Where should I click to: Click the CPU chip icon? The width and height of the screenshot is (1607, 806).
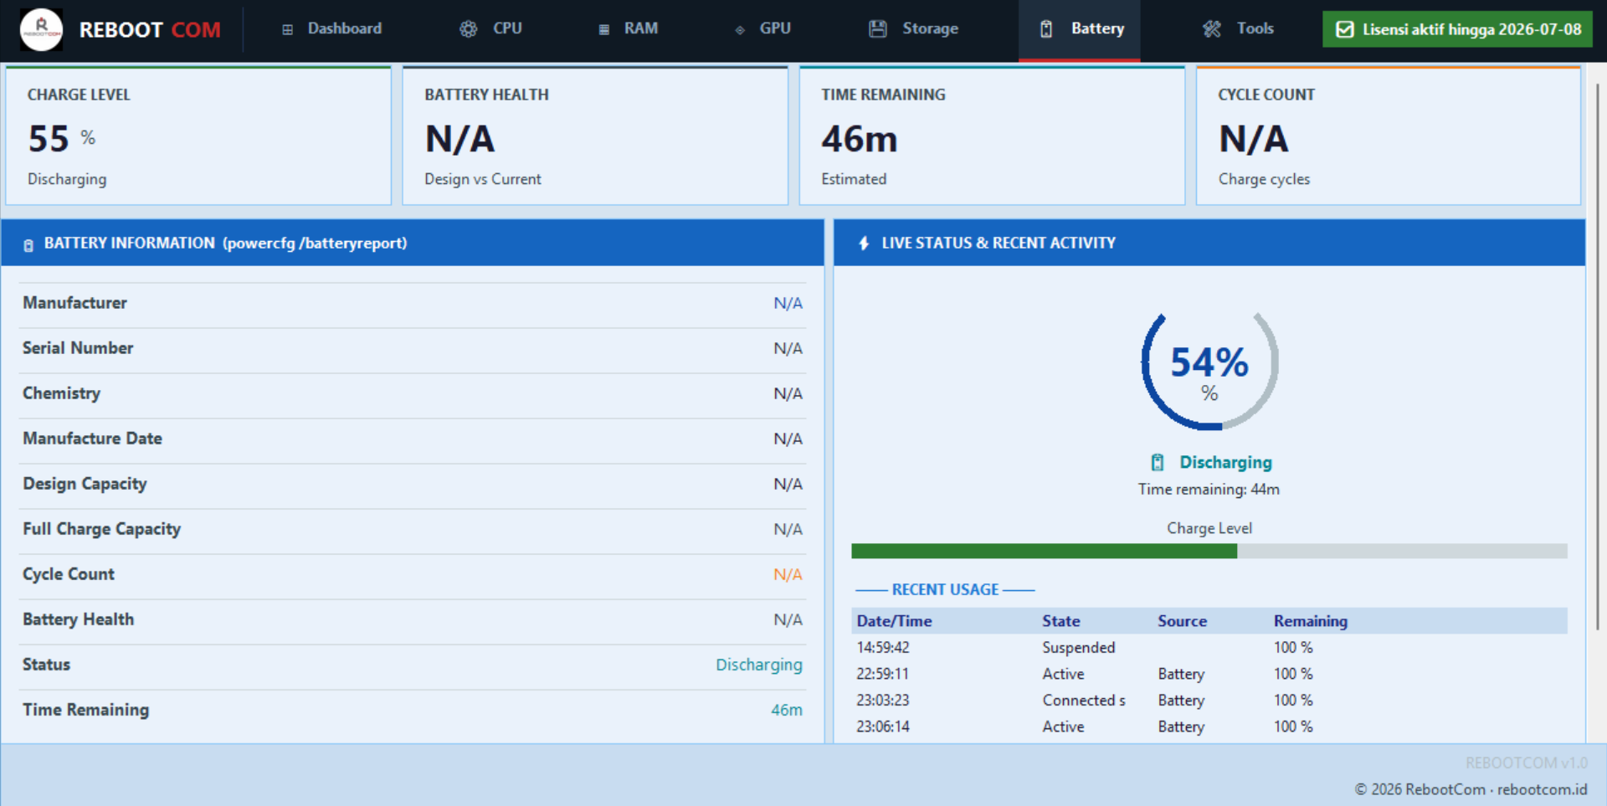[x=469, y=29]
